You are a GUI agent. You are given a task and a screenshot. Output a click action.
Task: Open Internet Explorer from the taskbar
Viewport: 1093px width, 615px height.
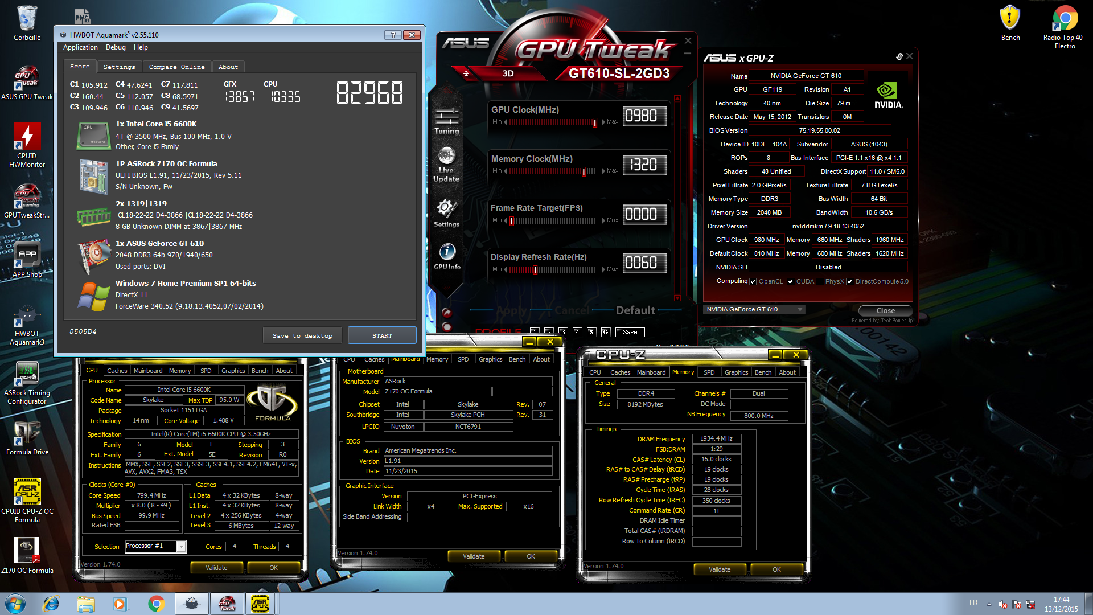[x=51, y=604]
